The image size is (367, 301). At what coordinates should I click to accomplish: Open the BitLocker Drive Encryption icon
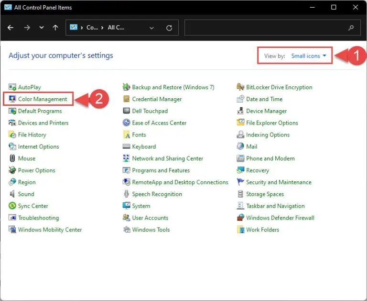pyautogui.click(x=241, y=87)
